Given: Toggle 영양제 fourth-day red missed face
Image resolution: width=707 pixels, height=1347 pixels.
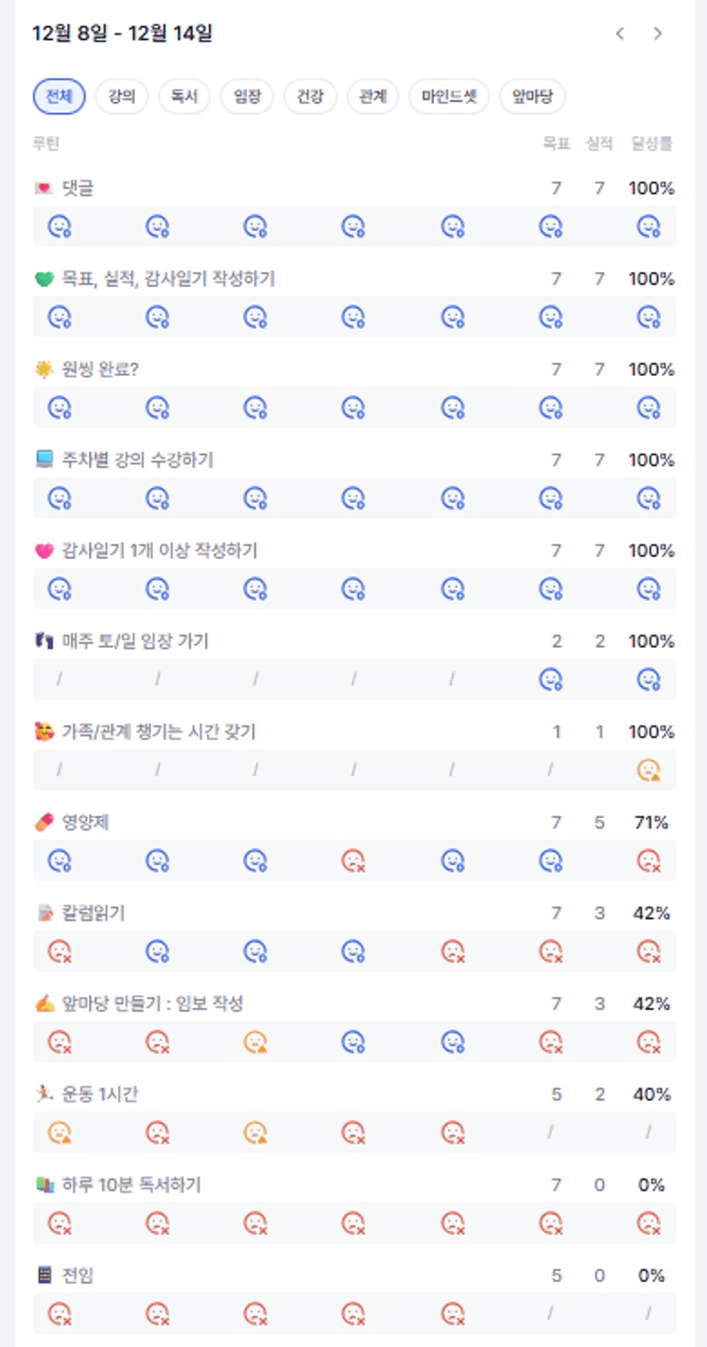Looking at the screenshot, I should tap(353, 861).
